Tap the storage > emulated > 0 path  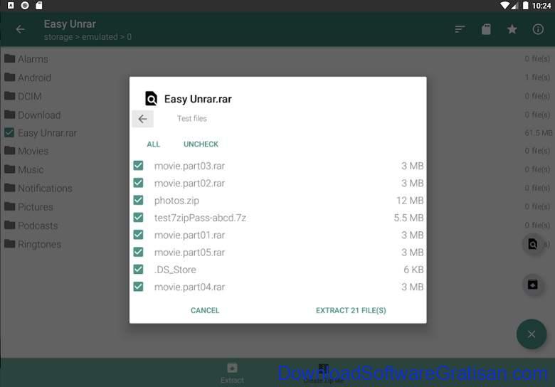click(x=88, y=37)
